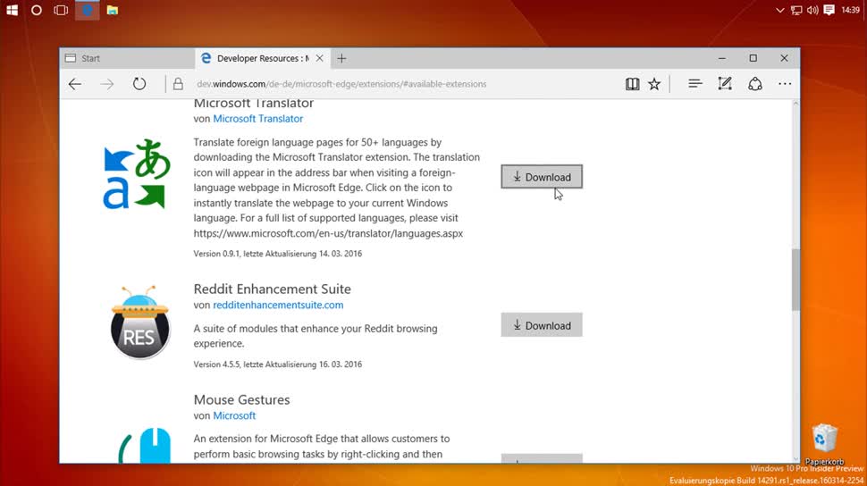Click the address bar URL

tap(341, 84)
